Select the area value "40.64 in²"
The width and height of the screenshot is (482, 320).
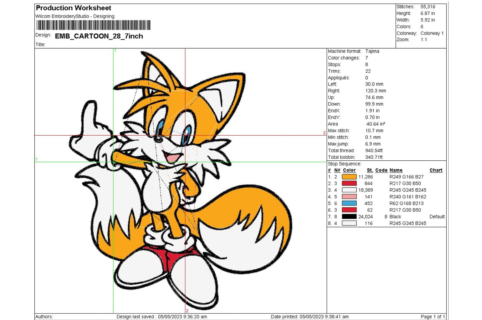(376, 124)
